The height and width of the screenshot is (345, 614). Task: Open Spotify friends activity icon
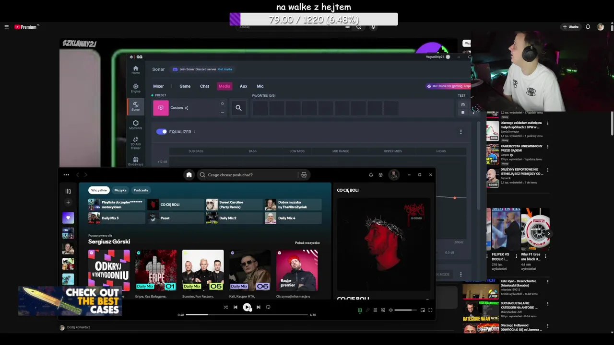380,175
